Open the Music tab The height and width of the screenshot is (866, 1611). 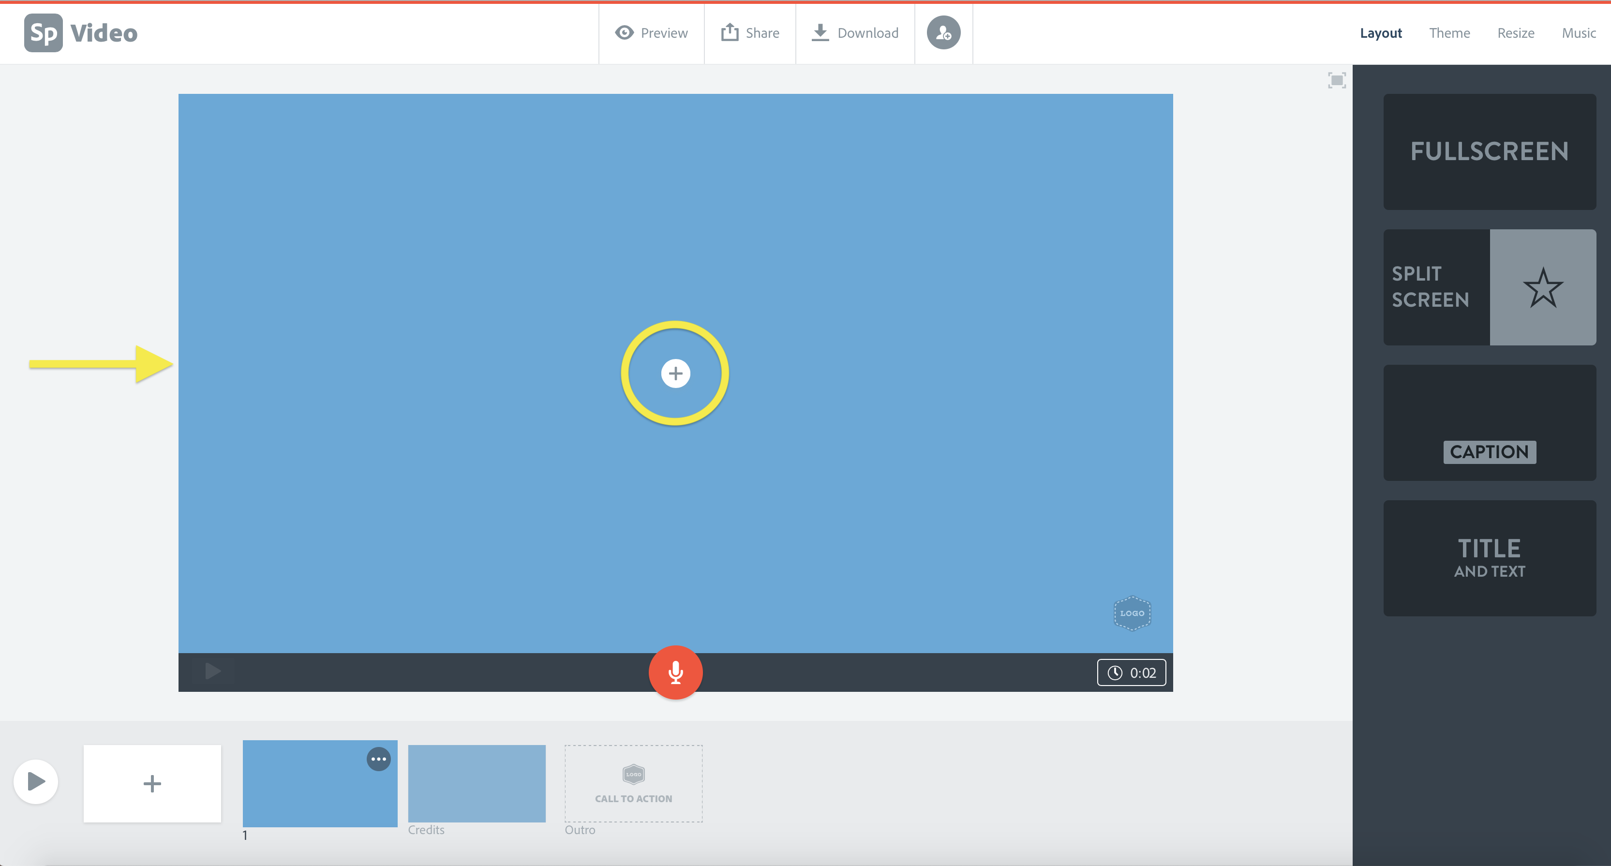point(1579,33)
